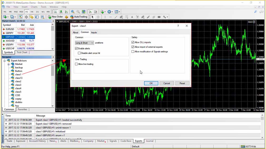Select GBPJPY row in Market Watch
Screen dimensions: 266x149
click(18, 33)
